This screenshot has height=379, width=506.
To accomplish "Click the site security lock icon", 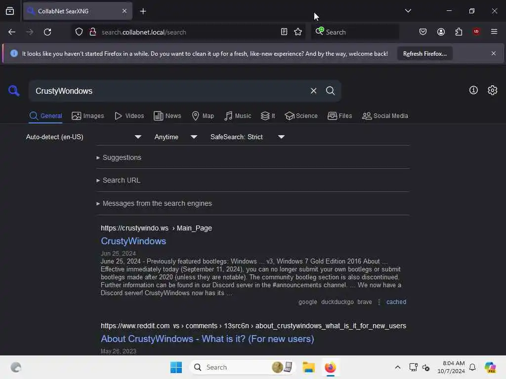I will [92, 32].
